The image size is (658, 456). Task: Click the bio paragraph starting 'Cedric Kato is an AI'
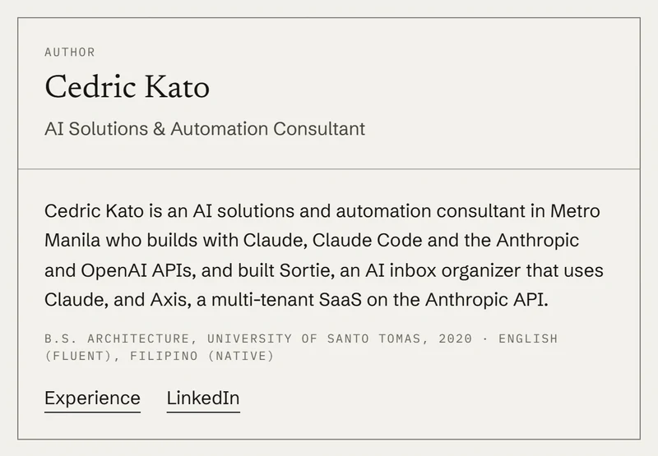coord(324,256)
